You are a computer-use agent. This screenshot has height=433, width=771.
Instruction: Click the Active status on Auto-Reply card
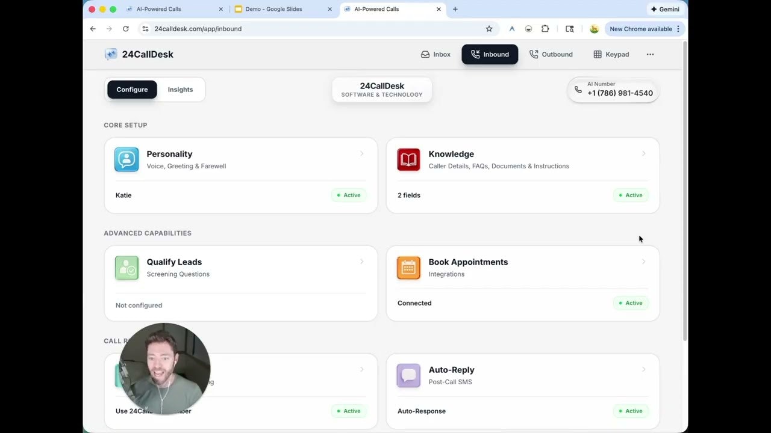pos(631,411)
